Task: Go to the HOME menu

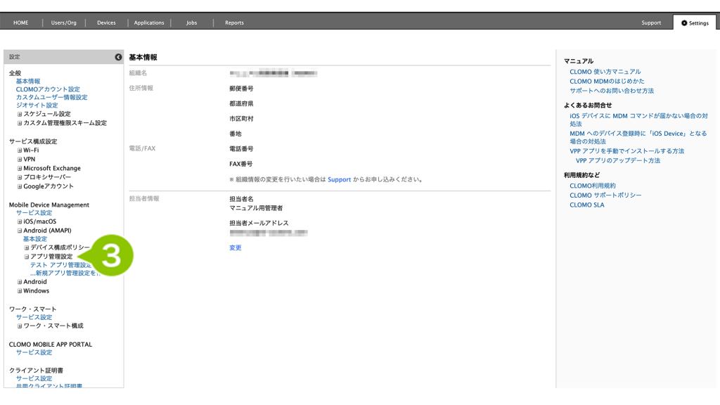Action: pos(20,22)
